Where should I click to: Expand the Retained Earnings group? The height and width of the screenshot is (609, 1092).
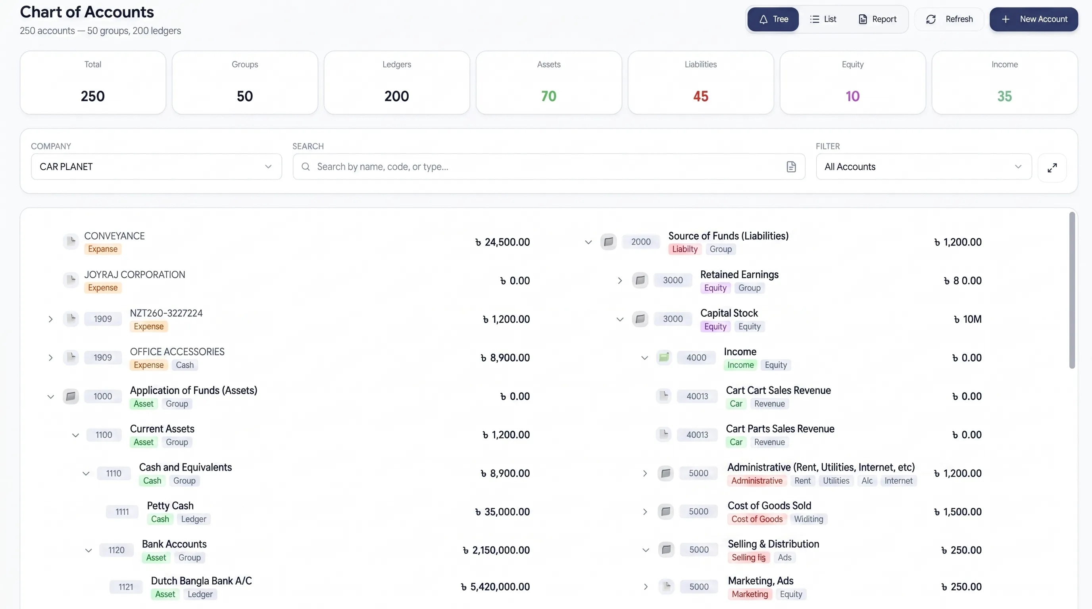620,281
